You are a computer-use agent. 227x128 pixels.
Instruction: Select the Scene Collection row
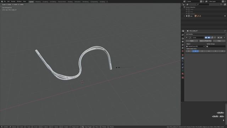tap(190, 7)
